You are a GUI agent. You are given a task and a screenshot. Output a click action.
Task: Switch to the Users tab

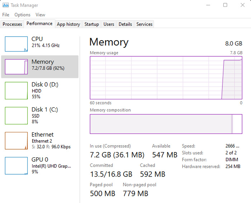coord(109,24)
